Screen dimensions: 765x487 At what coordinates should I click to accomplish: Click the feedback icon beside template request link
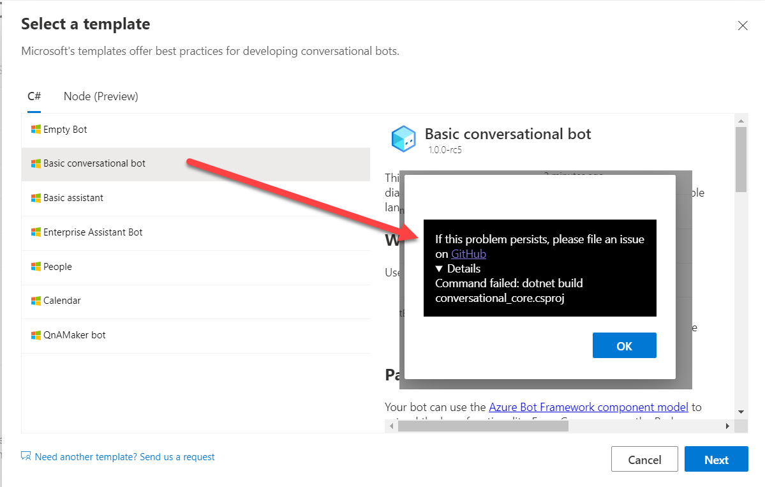(x=26, y=456)
